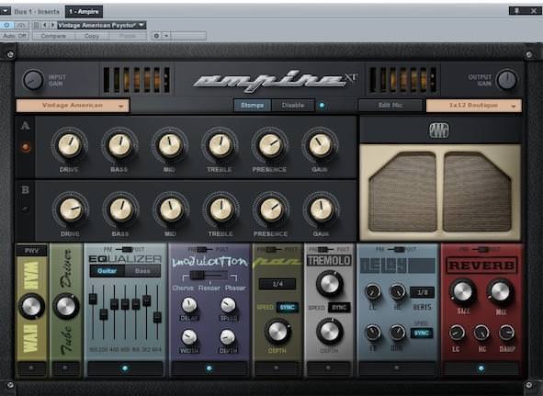Load the next preset with the right arrow

tap(52, 25)
